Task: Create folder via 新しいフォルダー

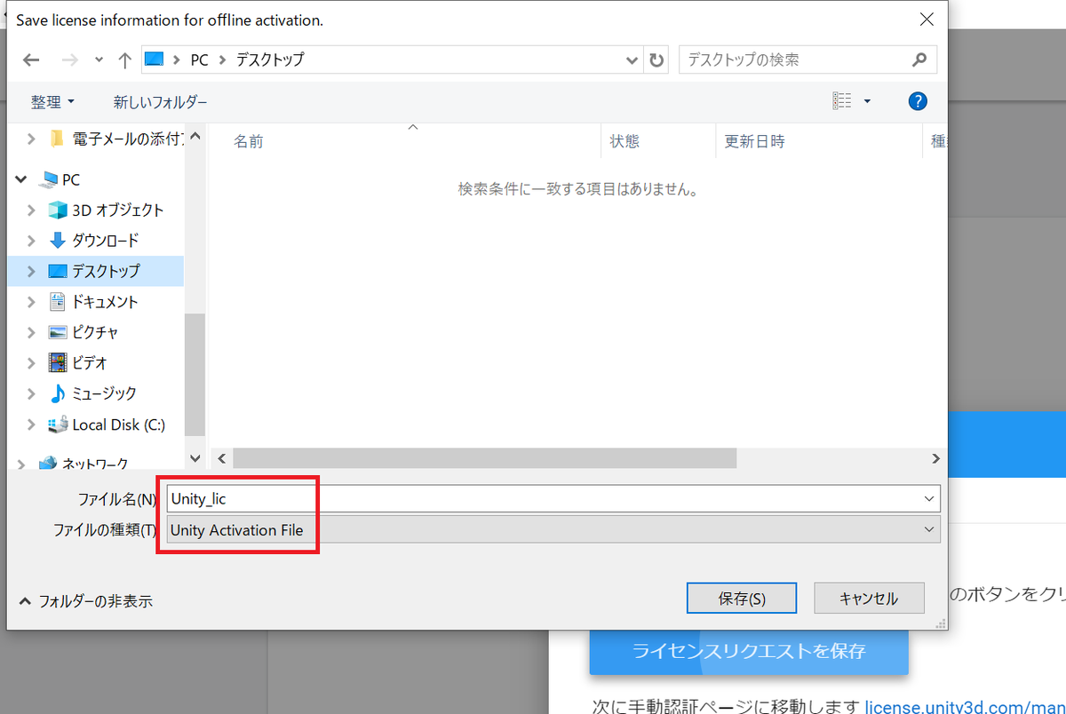Action: tap(160, 101)
